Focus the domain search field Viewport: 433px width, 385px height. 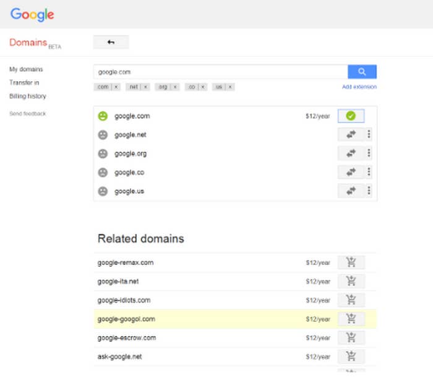[x=220, y=72]
